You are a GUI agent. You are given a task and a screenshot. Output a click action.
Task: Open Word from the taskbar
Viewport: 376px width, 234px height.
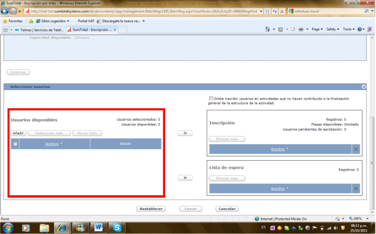(x=99, y=228)
